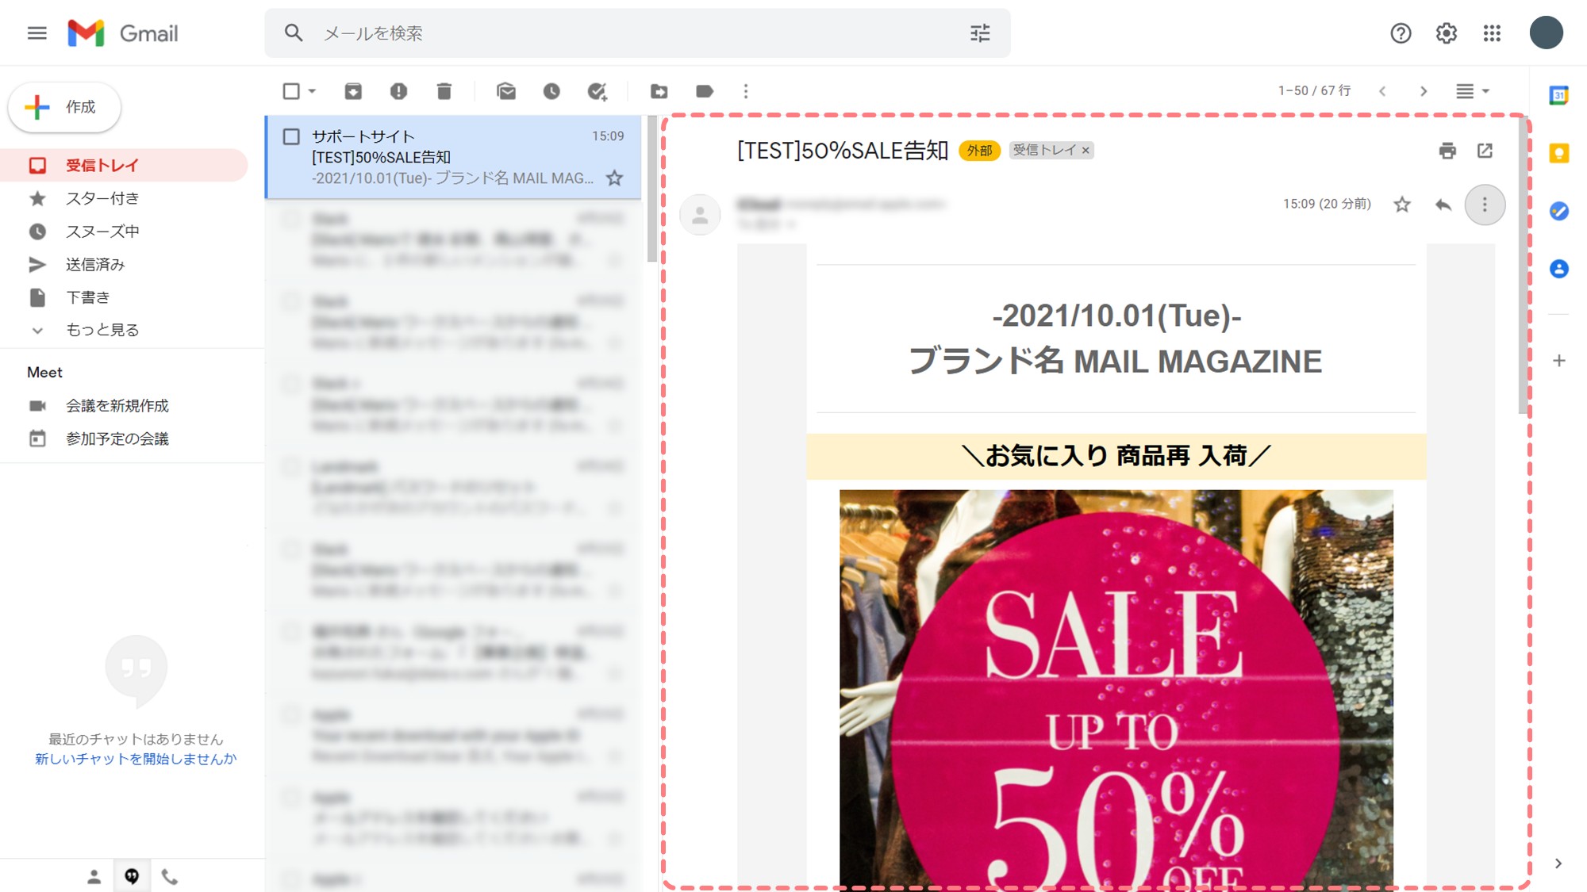This screenshot has height=892, width=1587.
Task: Open 送信済み folder
Action: click(124, 265)
